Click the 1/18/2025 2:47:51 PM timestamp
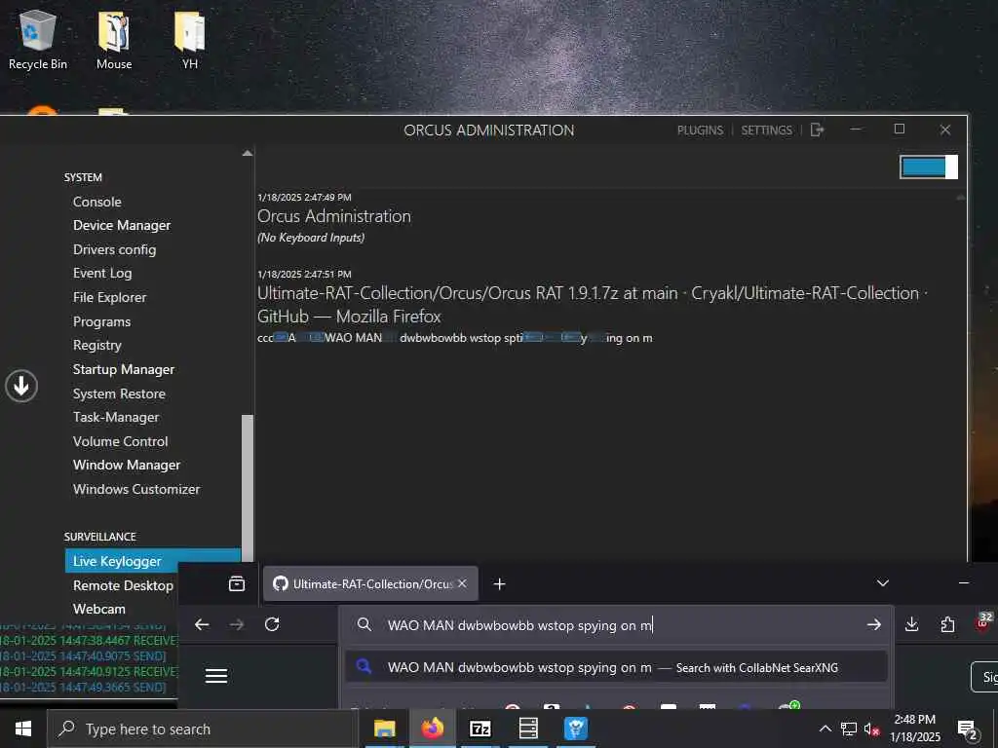Viewport: 998px width, 748px height. coord(304,274)
